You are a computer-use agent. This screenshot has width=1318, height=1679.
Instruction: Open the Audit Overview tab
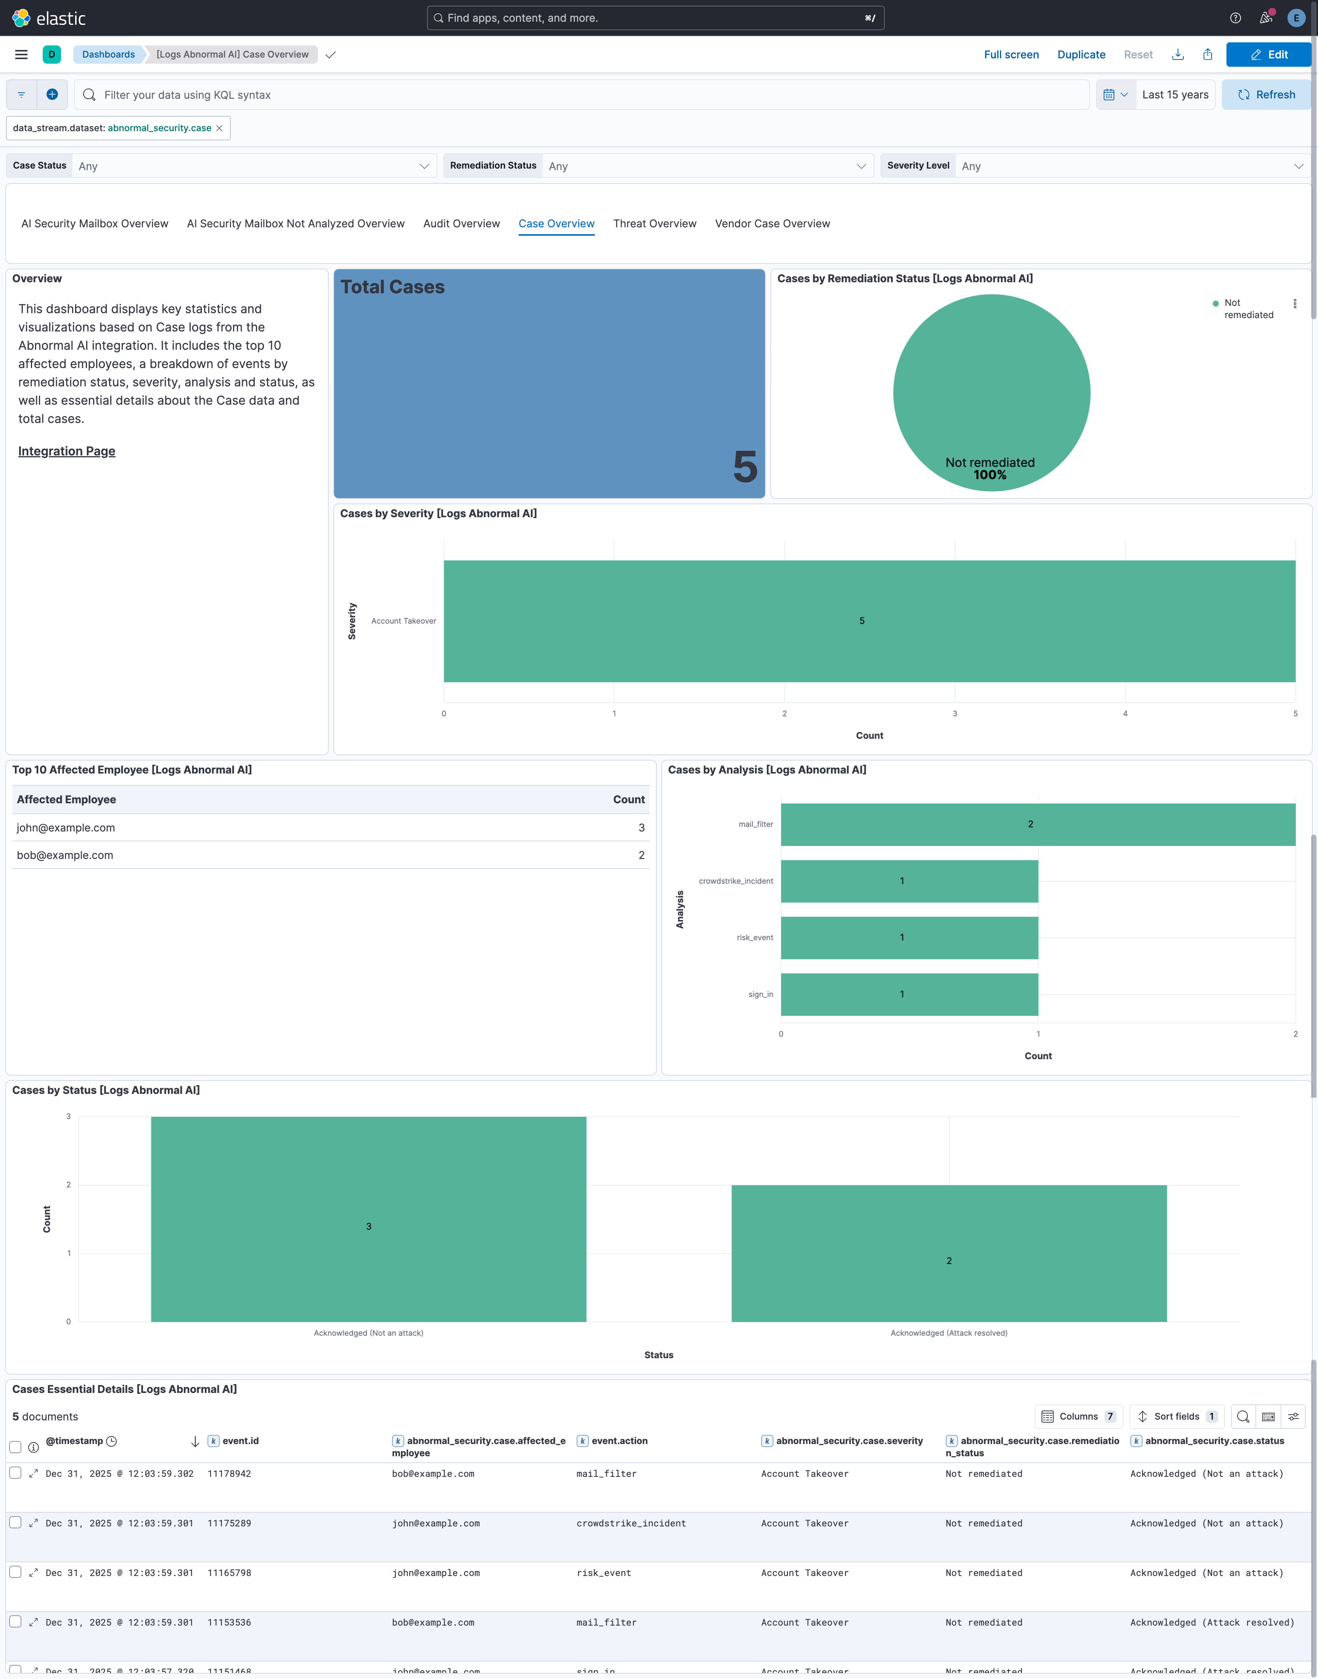coord(461,223)
